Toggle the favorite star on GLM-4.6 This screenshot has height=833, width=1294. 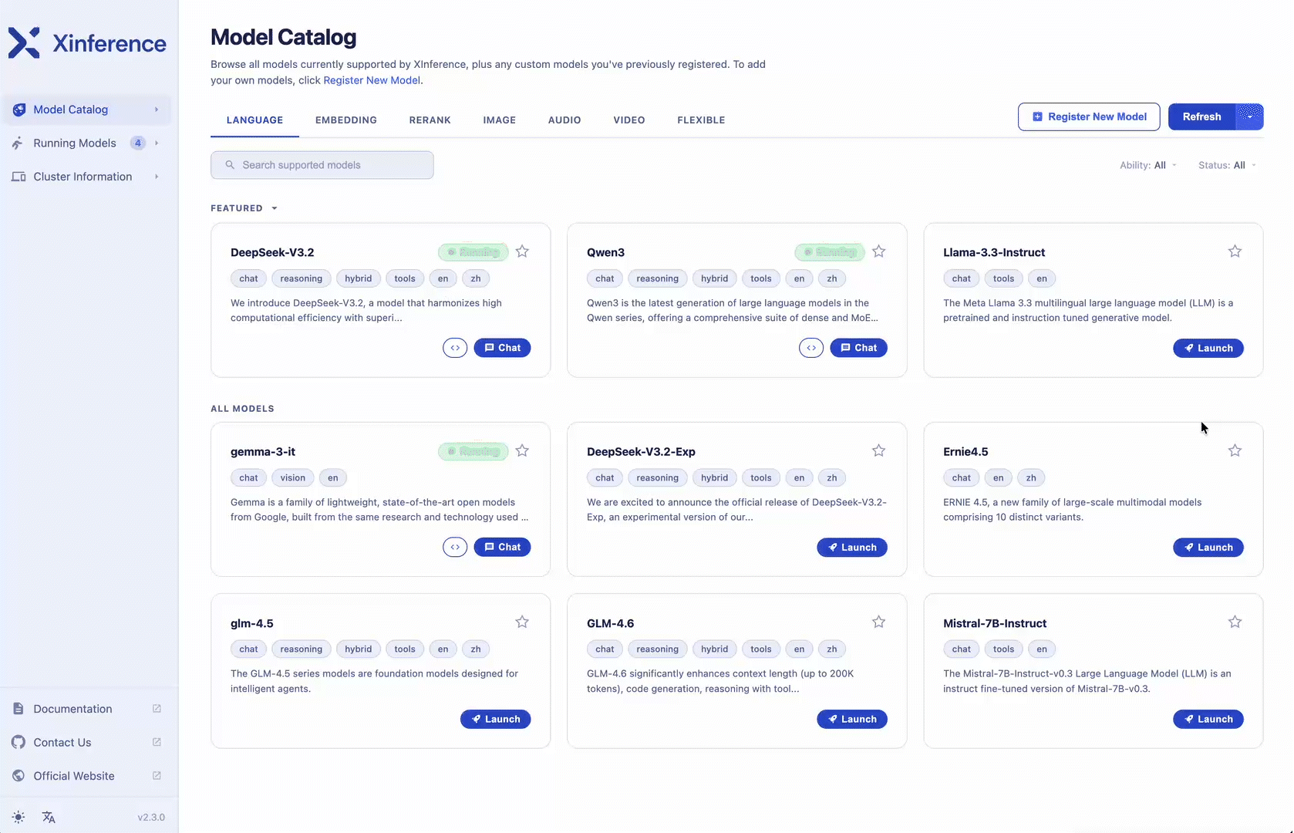click(878, 622)
